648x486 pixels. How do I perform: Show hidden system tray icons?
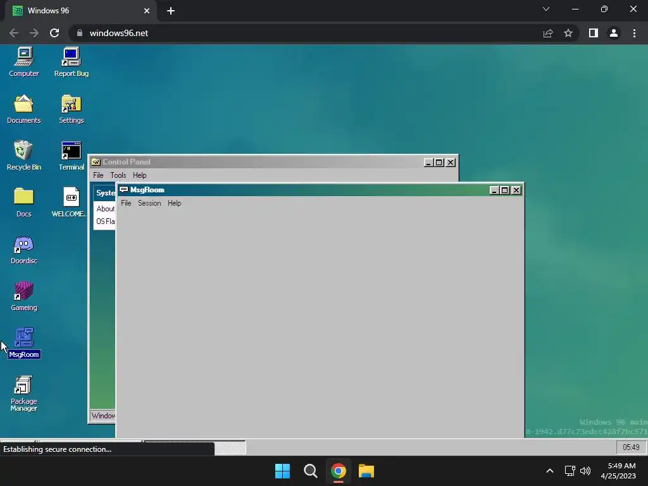click(x=550, y=471)
